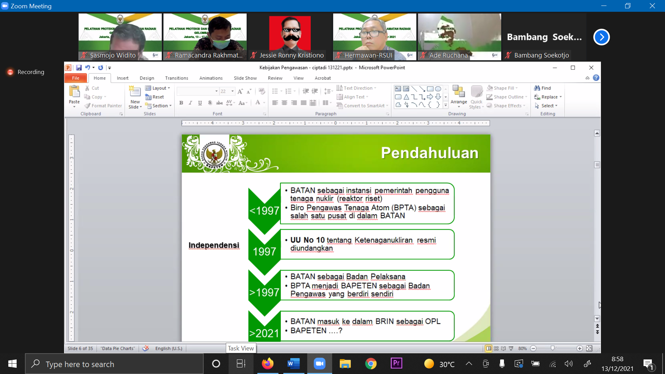The image size is (665, 374).
Task: Open the Animations tab
Action: click(x=211, y=78)
